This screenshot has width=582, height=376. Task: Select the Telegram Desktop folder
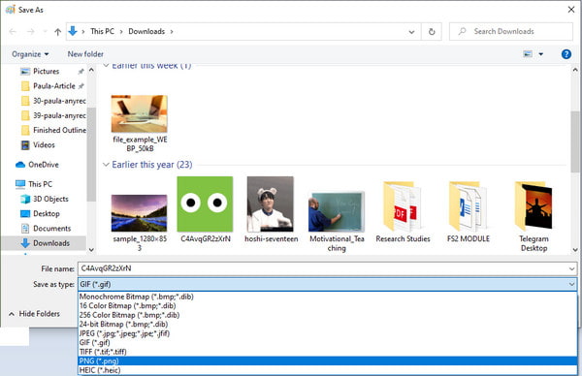533,216
